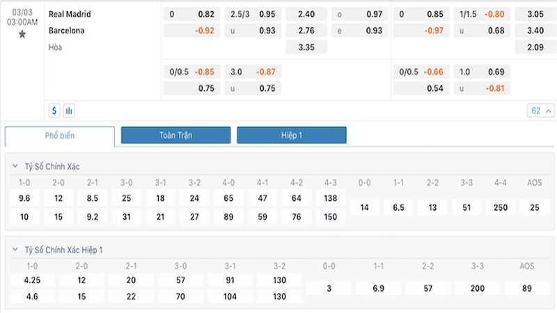Switch to the Toàn Trận tab
The image size is (557, 313).
tap(176, 135)
